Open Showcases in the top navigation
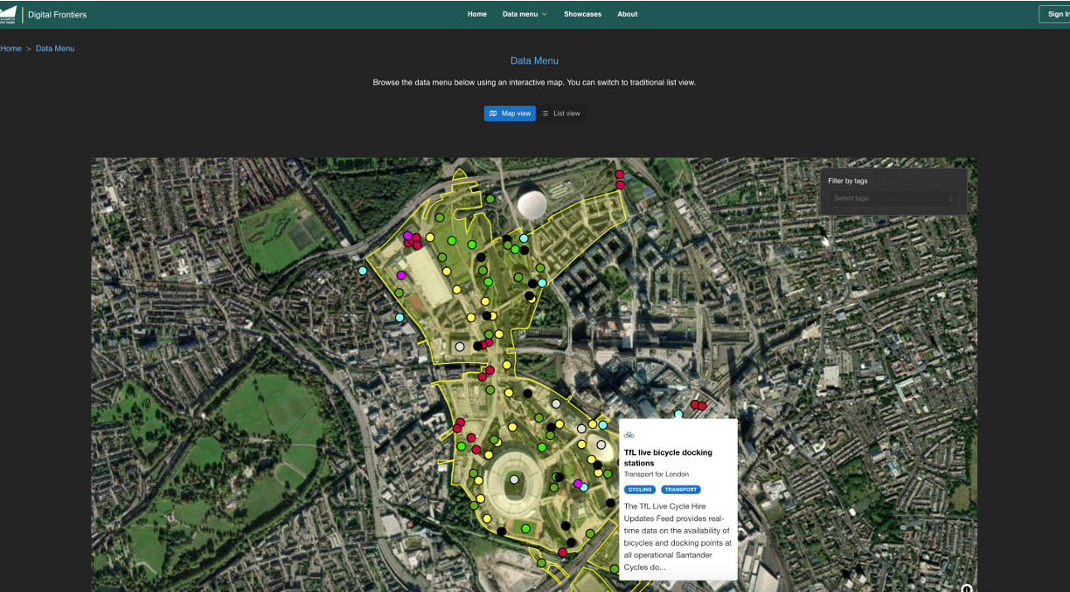The height and width of the screenshot is (592, 1070). pyautogui.click(x=582, y=14)
